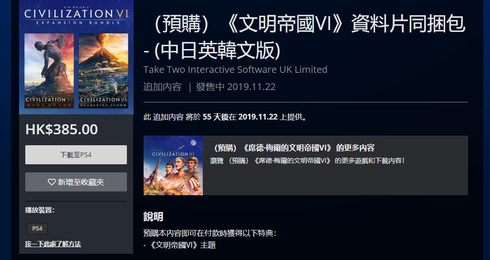Click the Rise & Fall expansion artwork
The width and height of the screenshot is (490, 260).
[49, 71]
